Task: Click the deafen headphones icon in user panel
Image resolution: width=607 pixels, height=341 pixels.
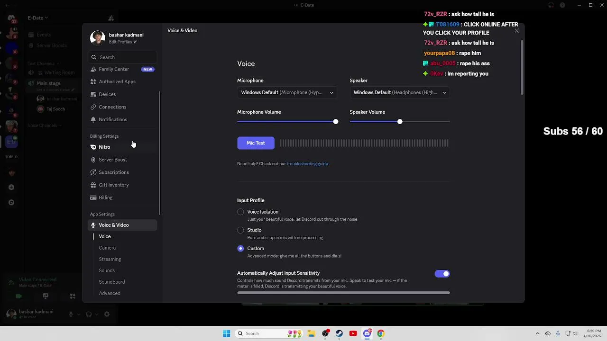Action: pos(89,314)
